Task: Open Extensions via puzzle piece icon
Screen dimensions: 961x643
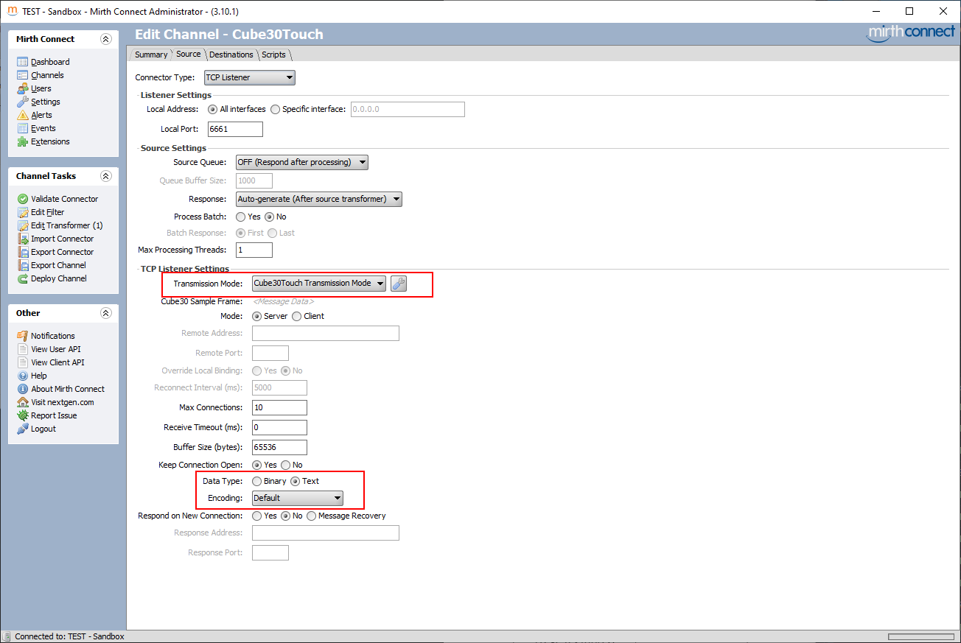Action: coord(23,141)
